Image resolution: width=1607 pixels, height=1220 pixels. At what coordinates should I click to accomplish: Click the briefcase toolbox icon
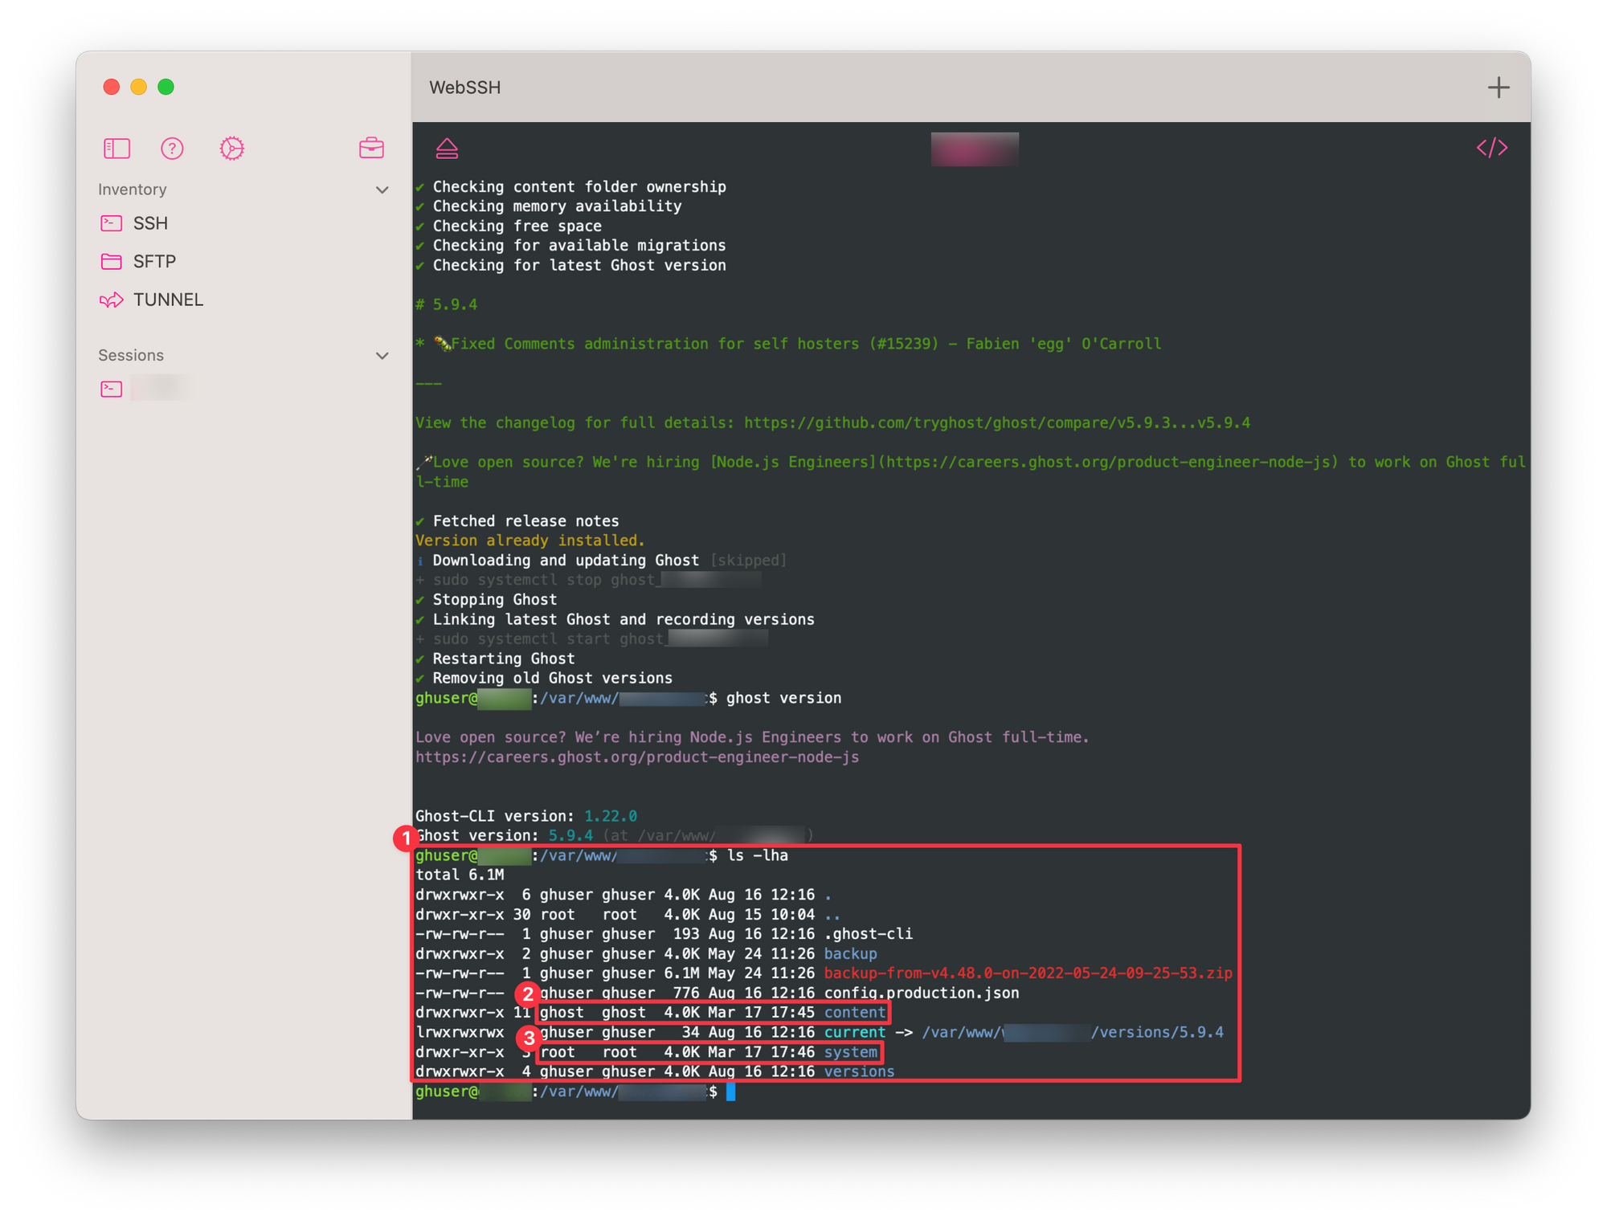click(x=371, y=149)
